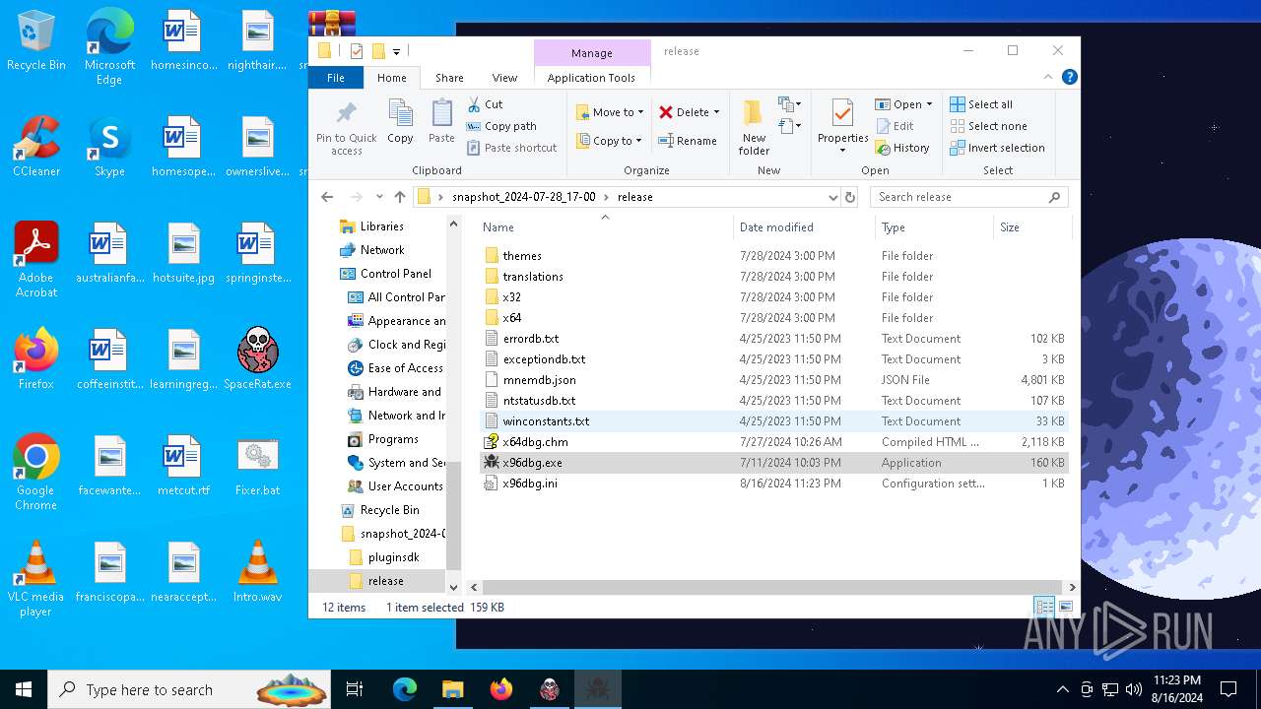This screenshot has height=709, width=1261.
Task: Click volume icon in system tray
Action: (x=1133, y=689)
